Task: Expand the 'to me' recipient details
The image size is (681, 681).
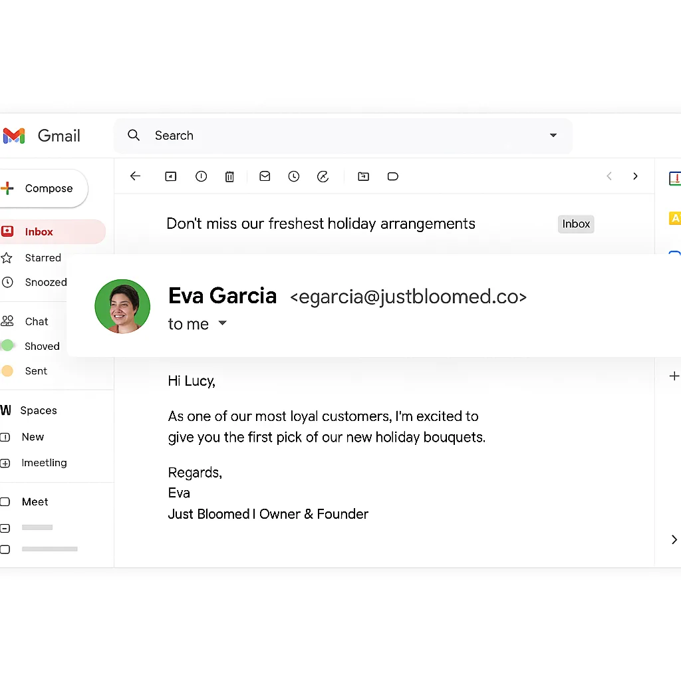Action: pyautogui.click(x=222, y=324)
